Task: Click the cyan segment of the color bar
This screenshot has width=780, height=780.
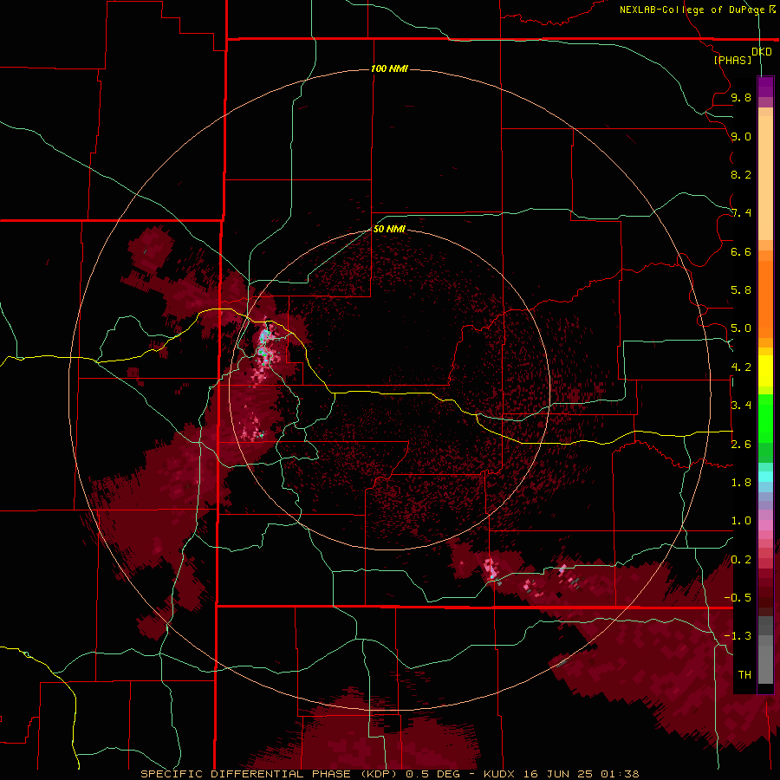Action: (765, 477)
